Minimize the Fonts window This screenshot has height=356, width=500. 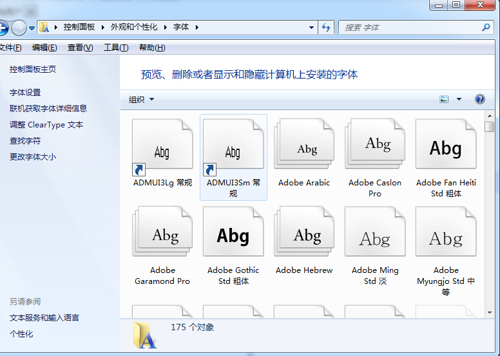439,5
